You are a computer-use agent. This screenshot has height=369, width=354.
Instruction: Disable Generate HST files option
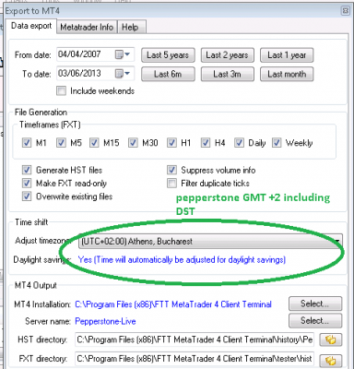(27, 170)
